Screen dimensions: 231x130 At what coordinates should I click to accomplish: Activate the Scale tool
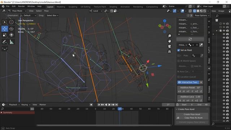(x=5, y=35)
